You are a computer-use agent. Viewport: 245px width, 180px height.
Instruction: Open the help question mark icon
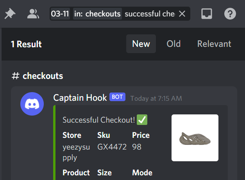(230, 14)
